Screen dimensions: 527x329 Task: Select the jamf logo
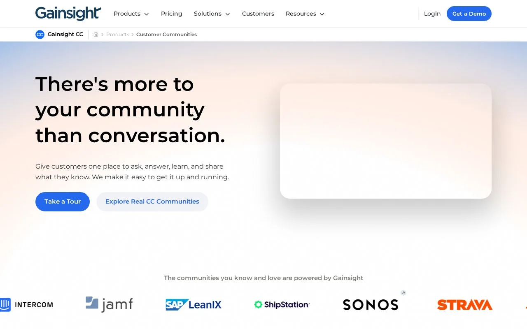pyautogui.click(x=109, y=304)
